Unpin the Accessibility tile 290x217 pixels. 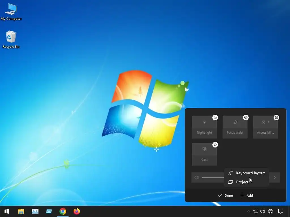276,118
